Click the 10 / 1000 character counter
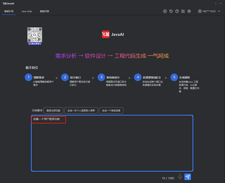 click(168, 178)
